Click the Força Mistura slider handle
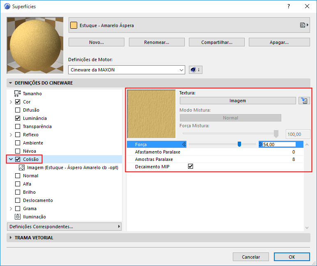317x266 pixels. point(276,134)
